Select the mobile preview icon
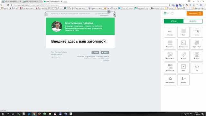 173,13
